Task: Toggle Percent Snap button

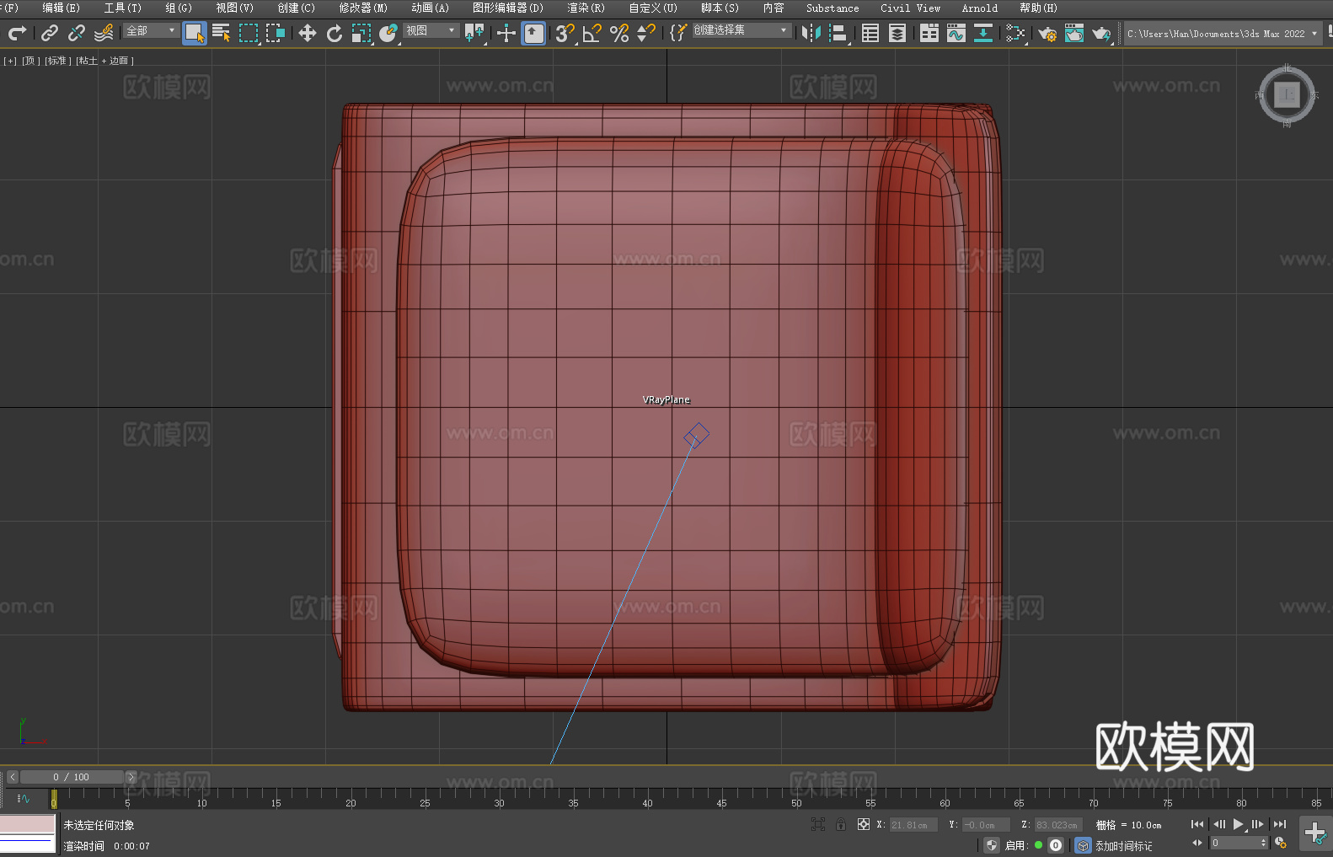Action: coord(619,33)
